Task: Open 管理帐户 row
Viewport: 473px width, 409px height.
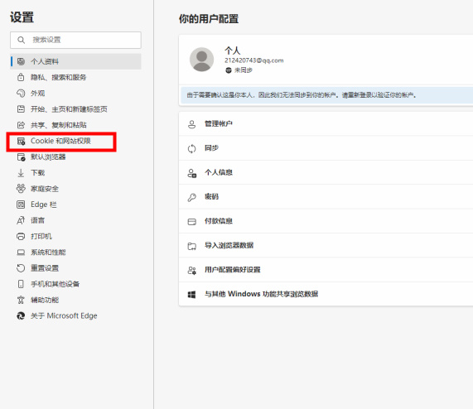Action: [326, 124]
